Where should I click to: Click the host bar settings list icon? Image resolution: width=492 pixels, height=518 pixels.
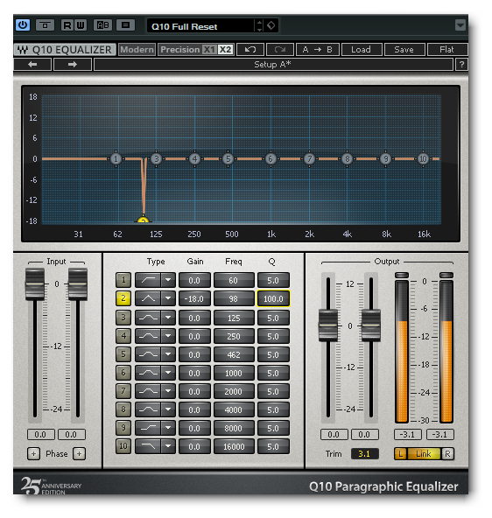click(125, 25)
